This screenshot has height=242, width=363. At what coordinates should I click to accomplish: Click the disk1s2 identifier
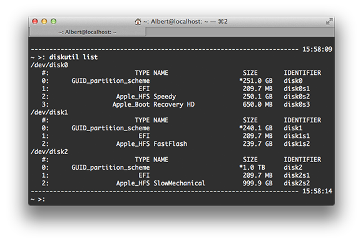[x=297, y=143]
